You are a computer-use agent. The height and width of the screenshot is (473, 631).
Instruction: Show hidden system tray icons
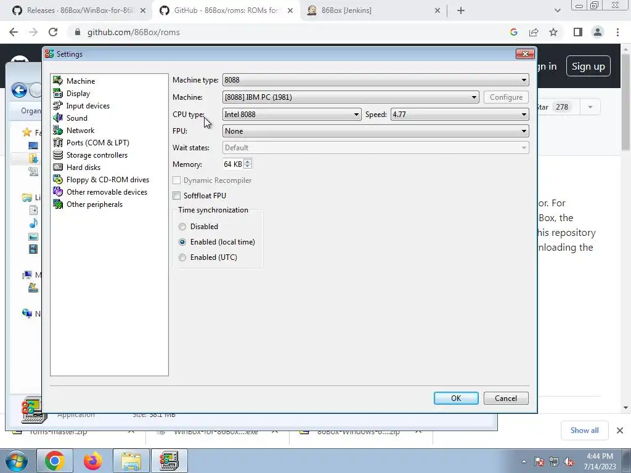(524, 462)
